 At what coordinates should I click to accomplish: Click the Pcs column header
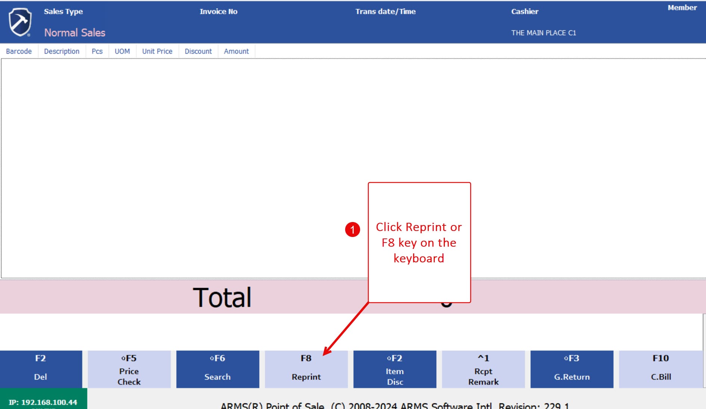pyautogui.click(x=97, y=51)
